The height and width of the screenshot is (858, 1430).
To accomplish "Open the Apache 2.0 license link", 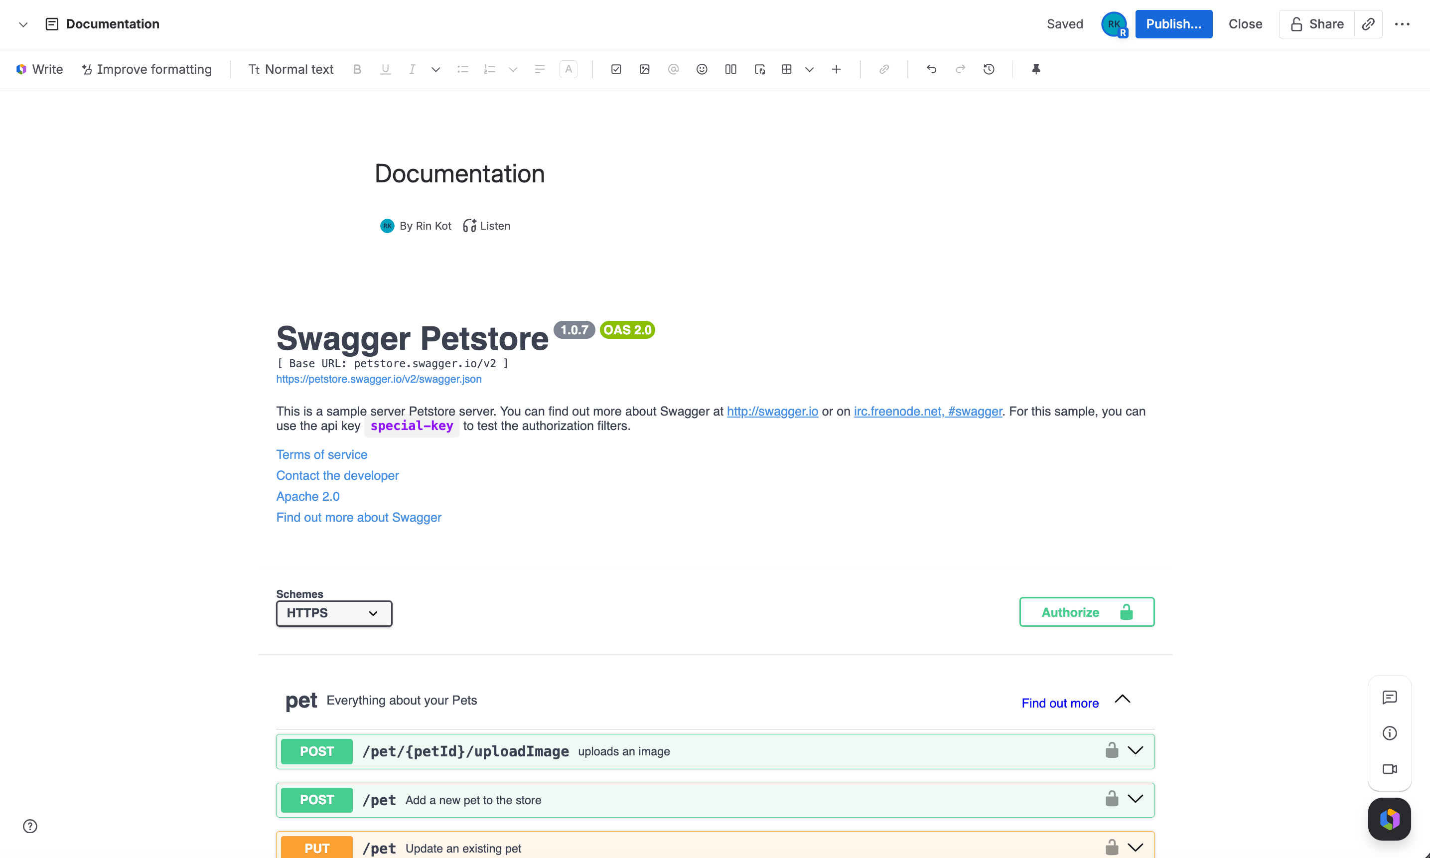I will tap(307, 497).
